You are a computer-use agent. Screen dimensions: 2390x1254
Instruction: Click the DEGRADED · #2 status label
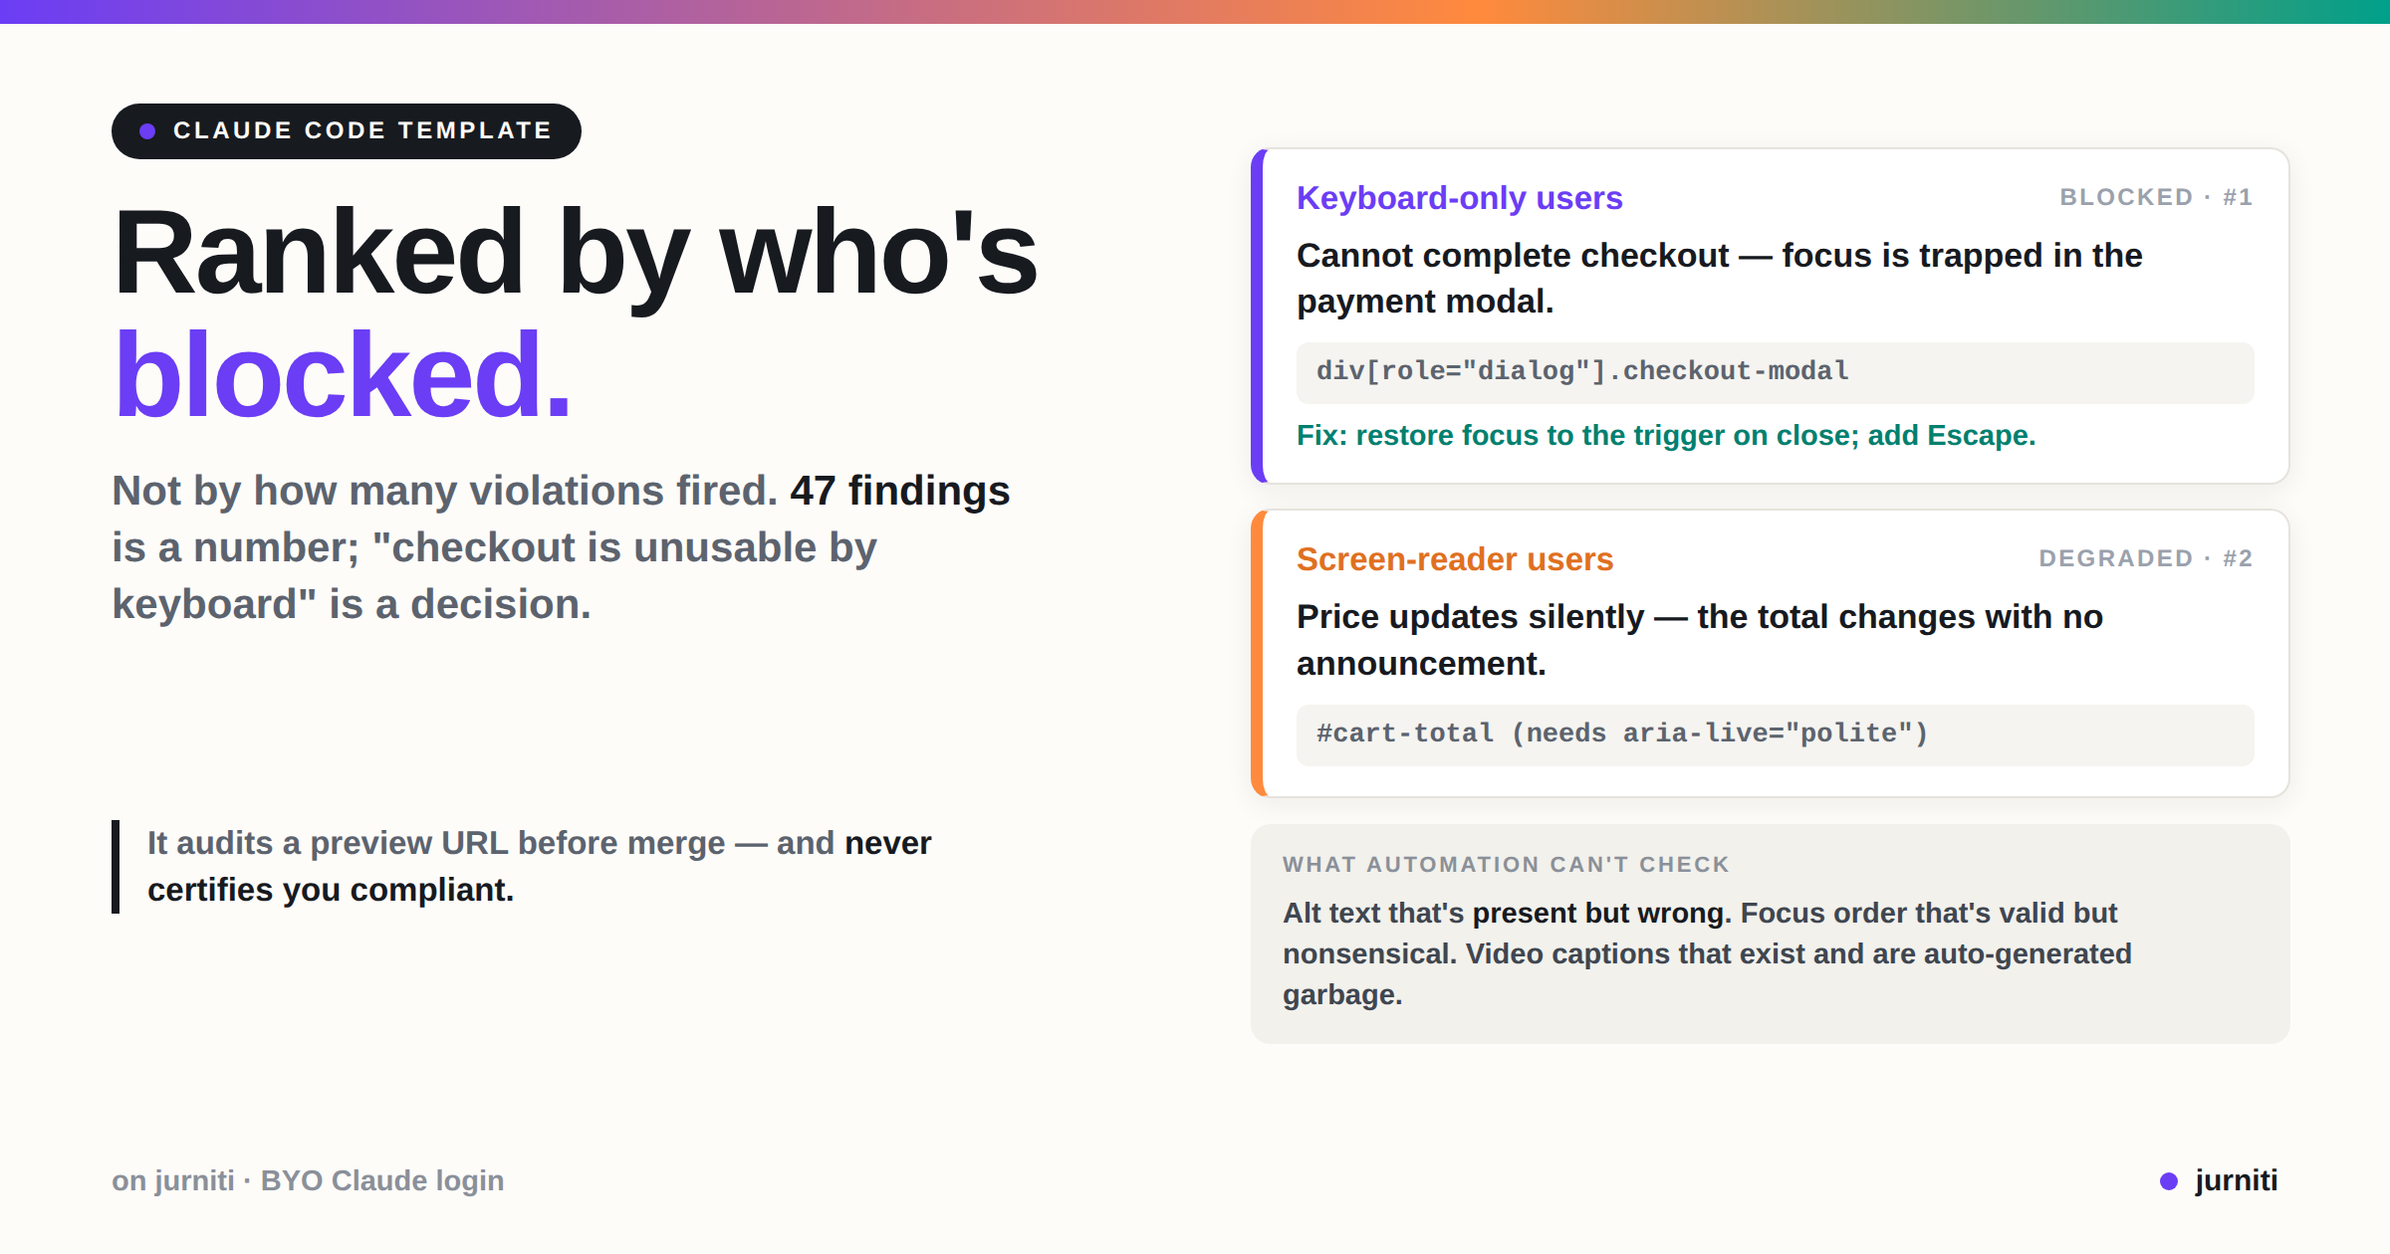coord(2146,558)
